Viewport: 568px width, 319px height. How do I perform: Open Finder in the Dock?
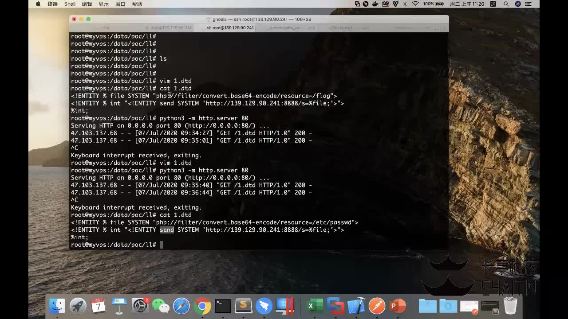[57, 306]
